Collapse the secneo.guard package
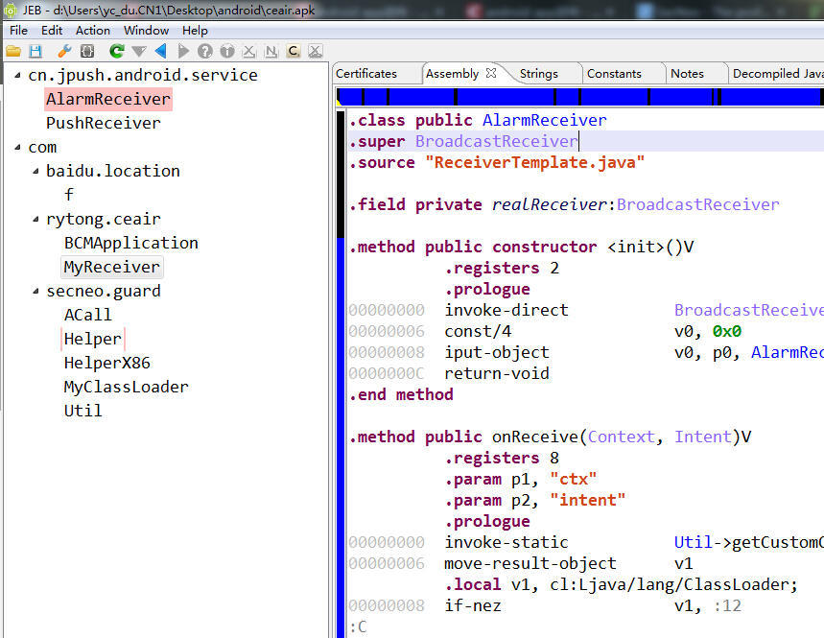This screenshot has height=638, width=824. 35,291
